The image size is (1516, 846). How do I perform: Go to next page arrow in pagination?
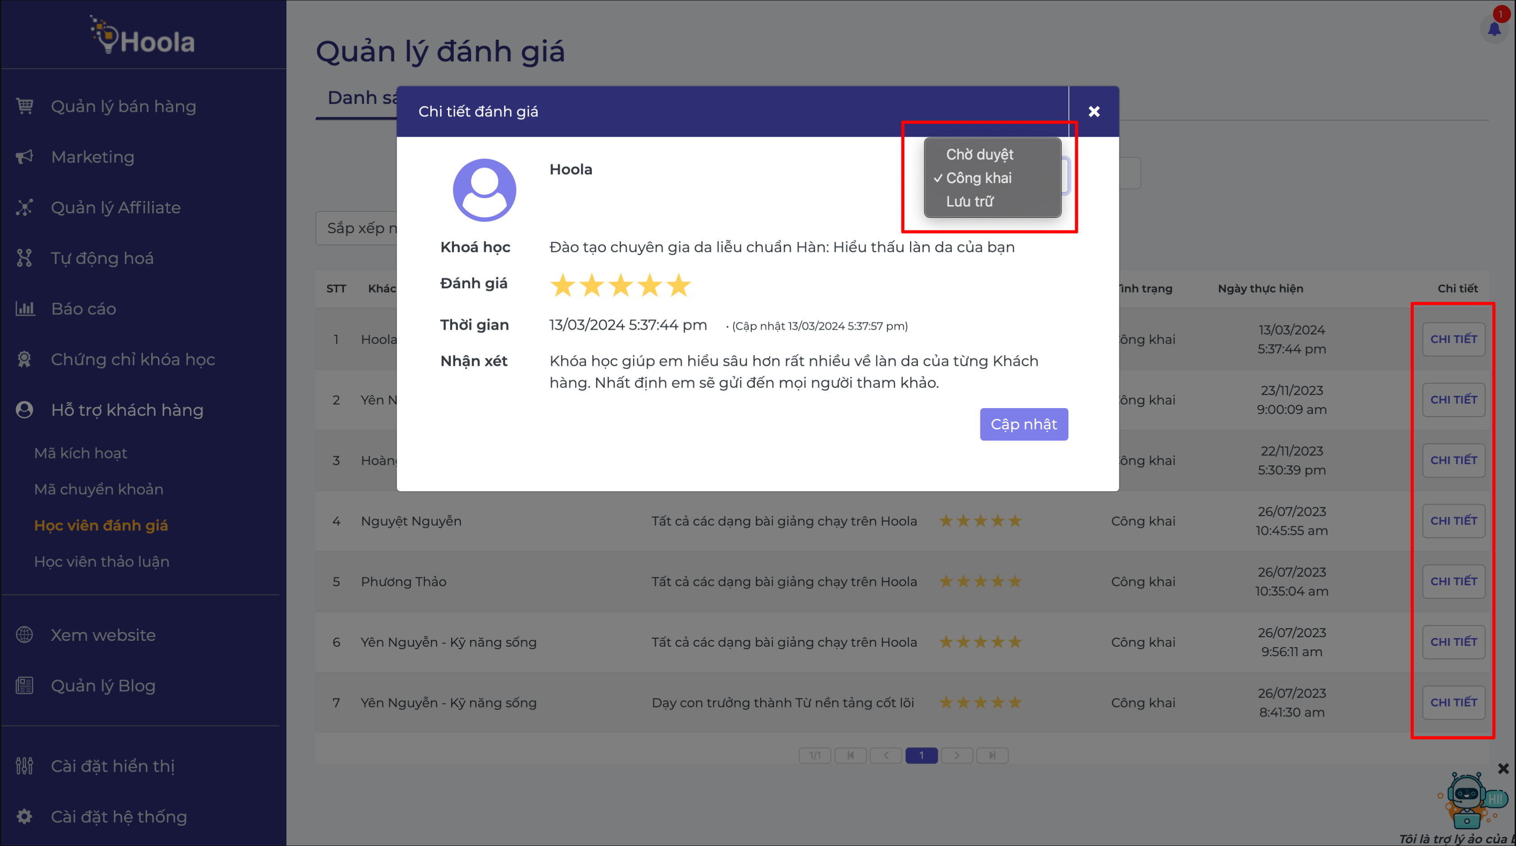click(957, 755)
